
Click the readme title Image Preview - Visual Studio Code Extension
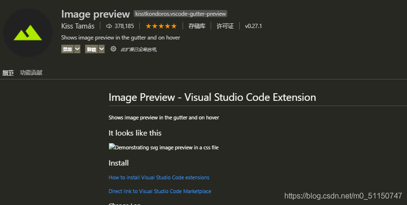coord(213,97)
